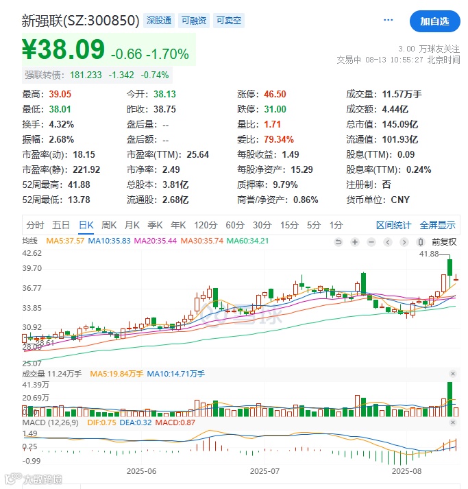Click the 深股通 tag
Screen dimensions: 468x489
tap(159, 21)
